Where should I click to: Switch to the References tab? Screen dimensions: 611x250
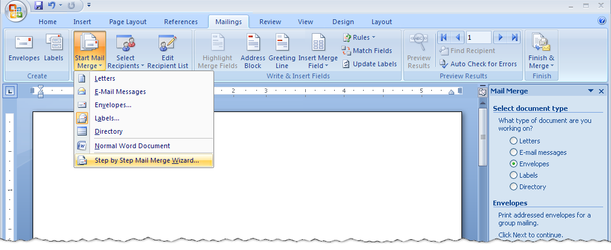(x=181, y=22)
